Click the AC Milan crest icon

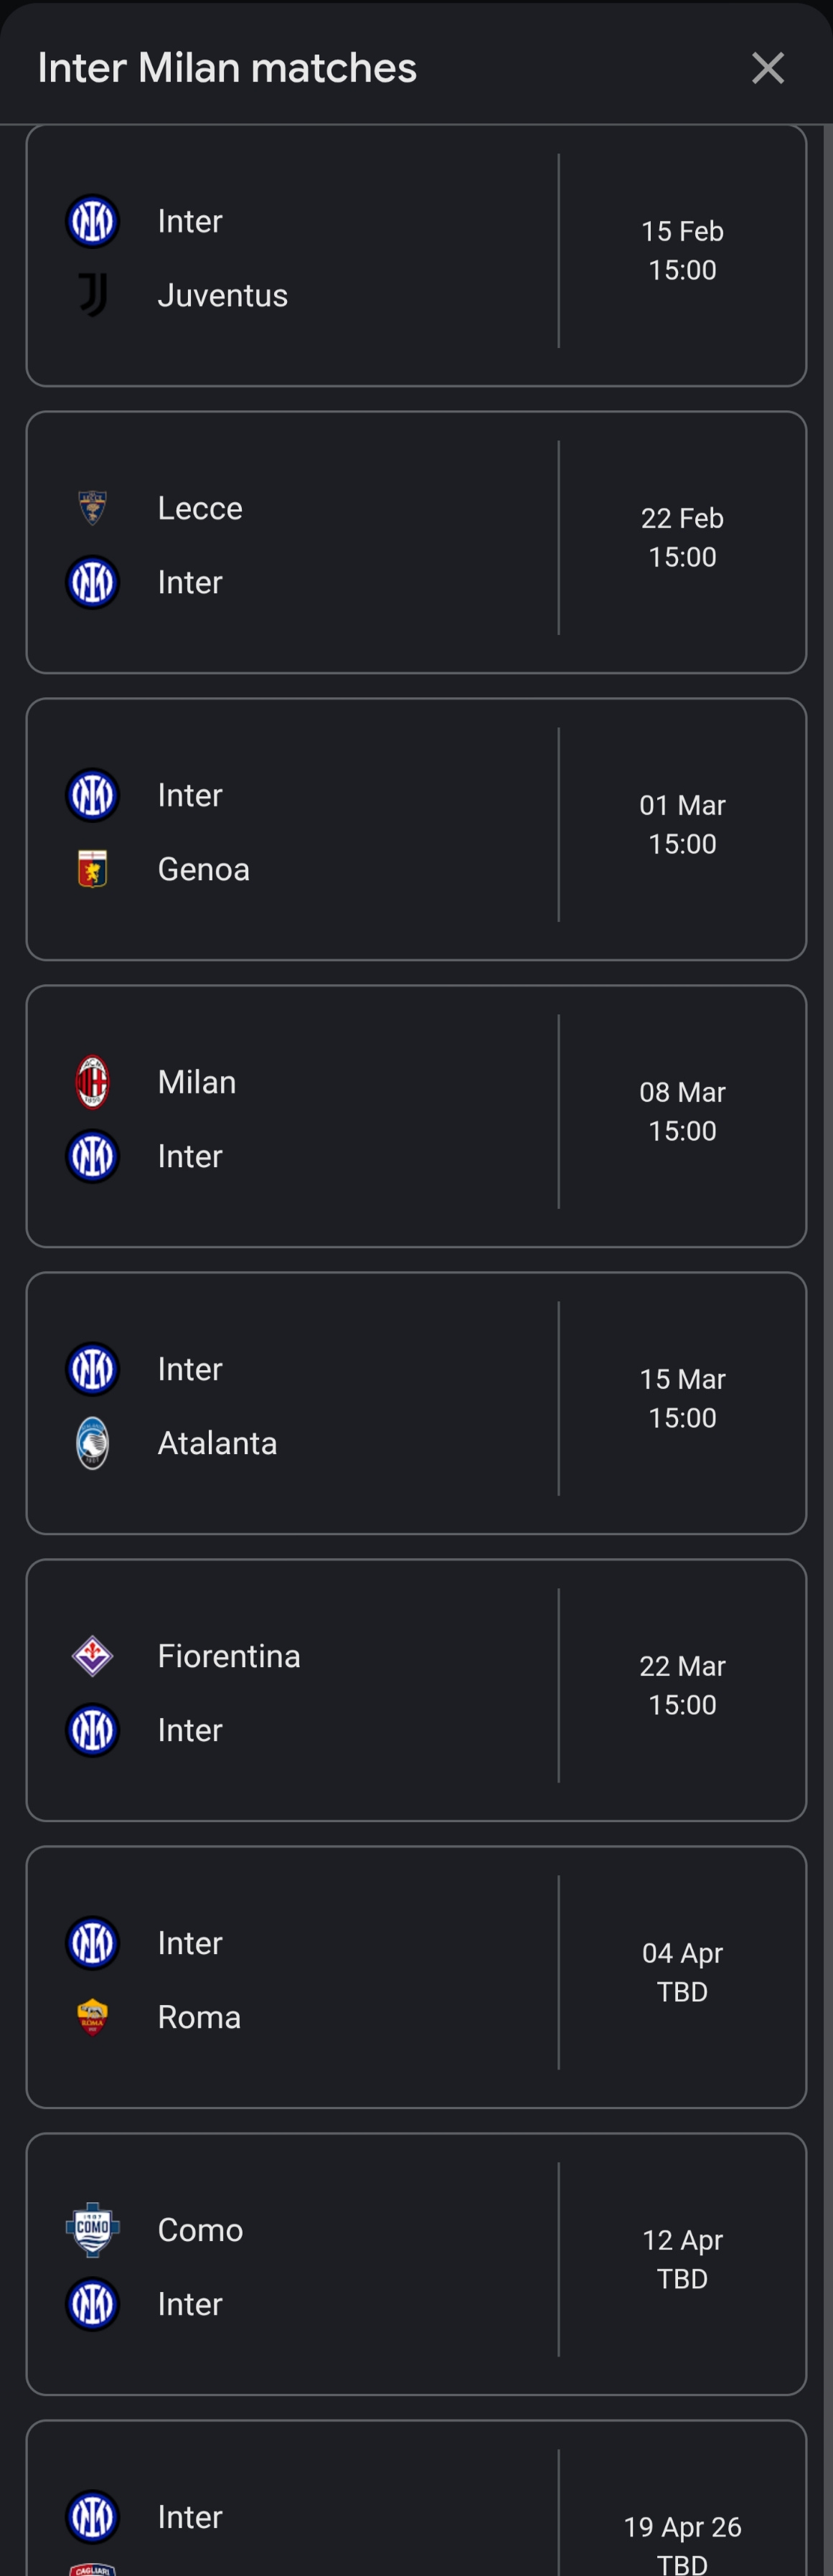coord(92,1082)
